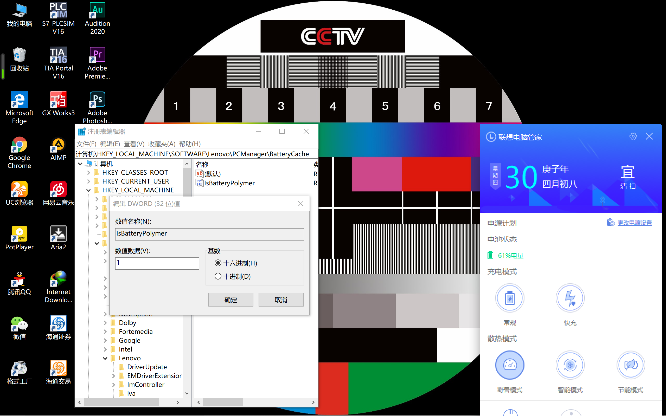The image size is (666, 416).
Task: Open the 回收站 recycle bin icon
Action: point(19,59)
